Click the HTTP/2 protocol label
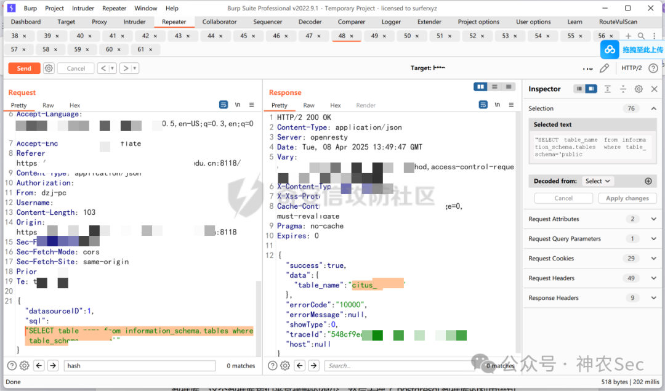The image size is (665, 391). pyautogui.click(x=632, y=68)
